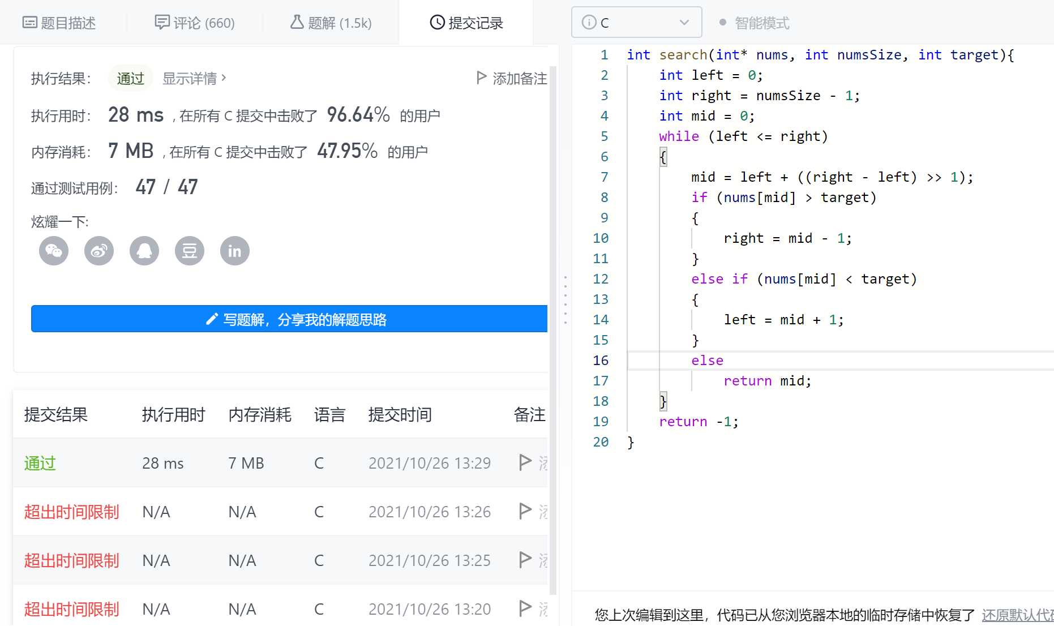Click the mid calculation code line
This screenshot has width=1054, height=626.
pyautogui.click(x=832, y=177)
